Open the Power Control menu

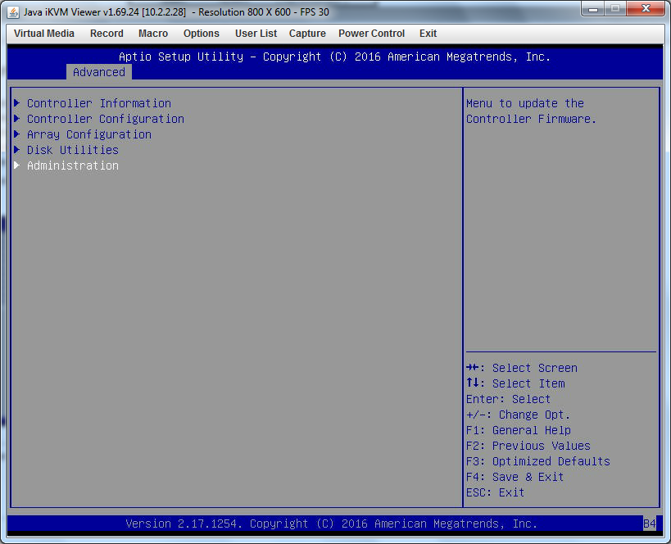[x=371, y=34]
